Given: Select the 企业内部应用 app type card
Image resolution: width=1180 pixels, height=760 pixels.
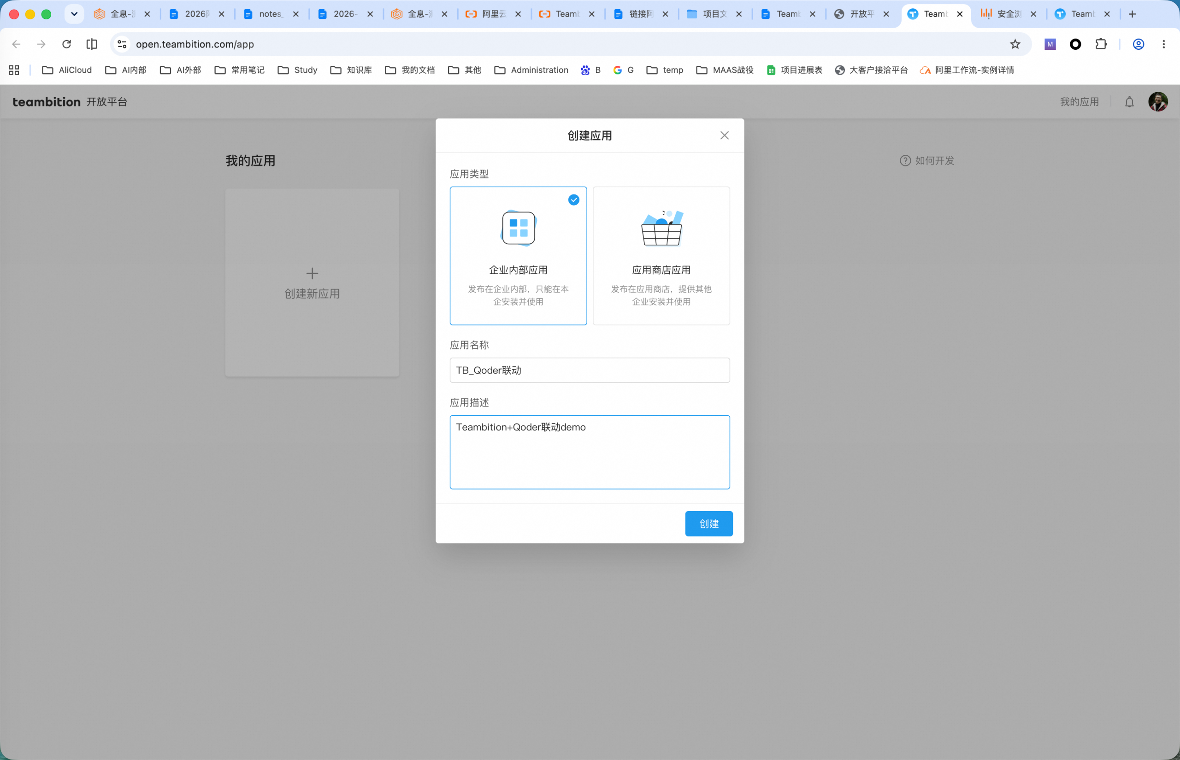Looking at the screenshot, I should 518,256.
